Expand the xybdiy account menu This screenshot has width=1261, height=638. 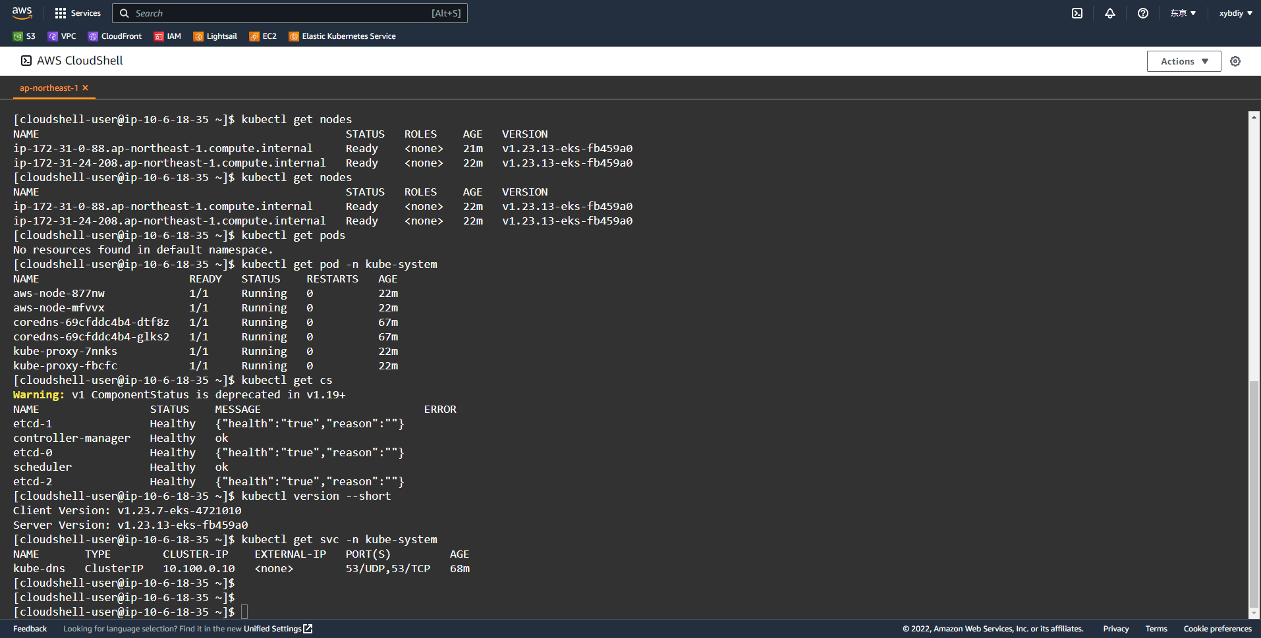pos(1235,13)
